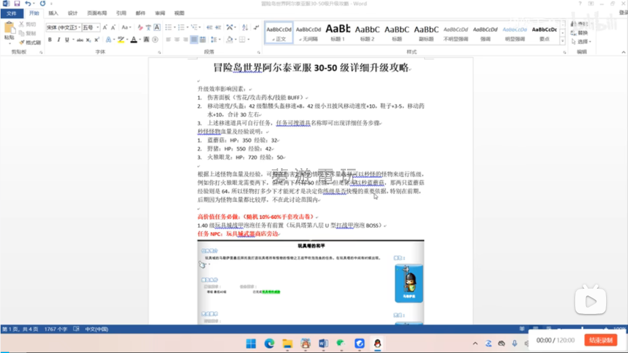Apply subscript formatting
Viewport: 628px width, 353px height.
click(x=88, y=40)
